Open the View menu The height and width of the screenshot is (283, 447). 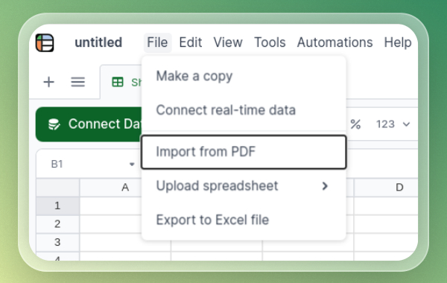pos(228,42)
